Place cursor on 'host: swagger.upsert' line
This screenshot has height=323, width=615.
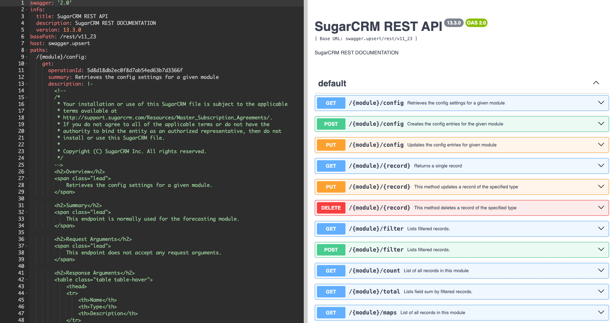point(60,43)
